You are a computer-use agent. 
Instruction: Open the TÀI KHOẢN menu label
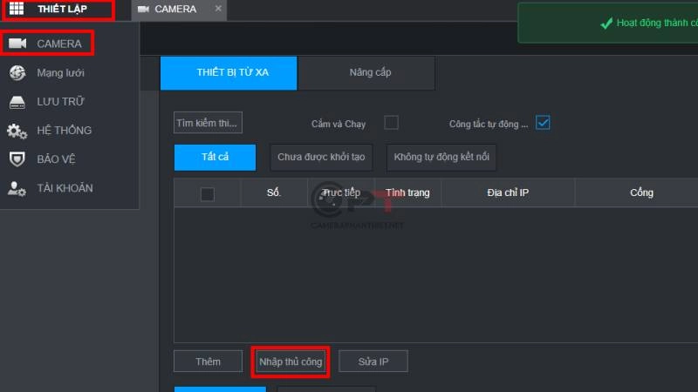[x=65, y=188]
